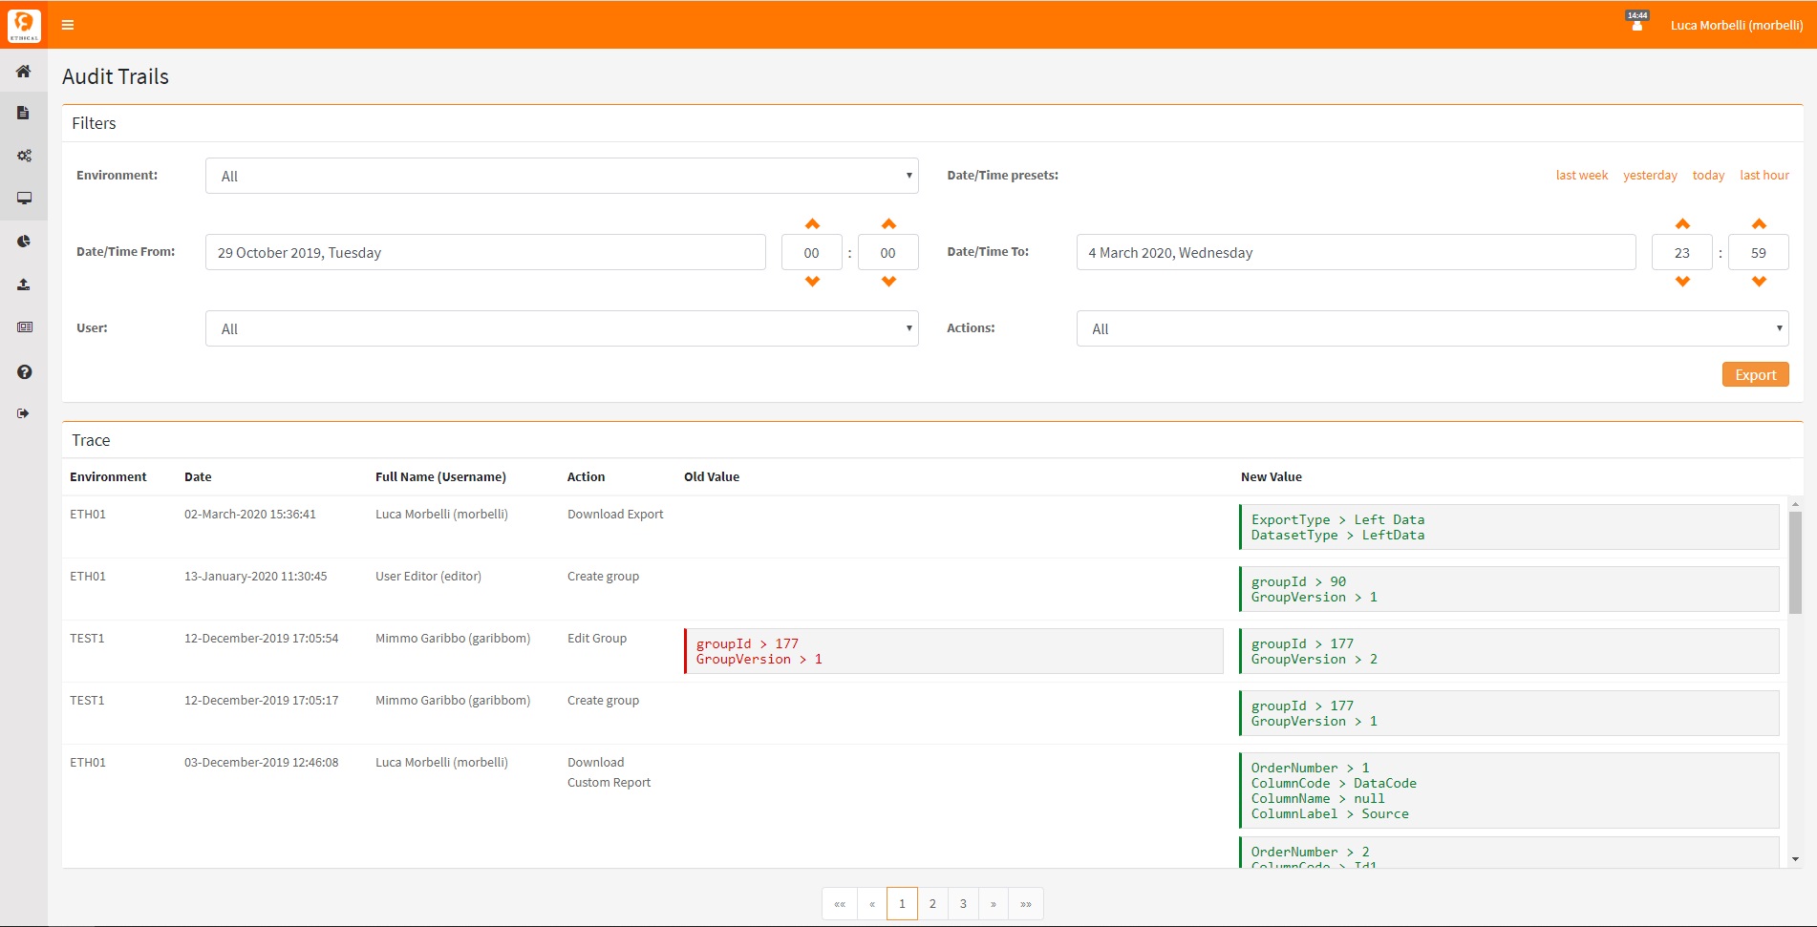
Task: Select the "last week" date preset
Action: coord(1581,175)
